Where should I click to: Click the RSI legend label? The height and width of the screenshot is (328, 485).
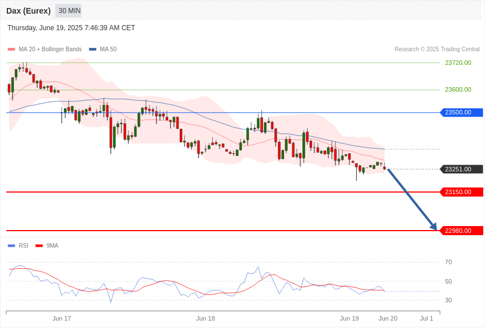pos(23,246)
